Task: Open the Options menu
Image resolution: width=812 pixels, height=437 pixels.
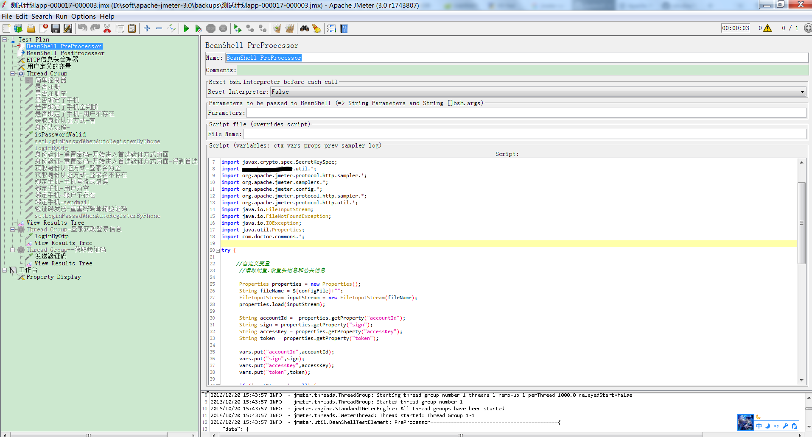Action: pyautogui.click(x=83, y=16)
